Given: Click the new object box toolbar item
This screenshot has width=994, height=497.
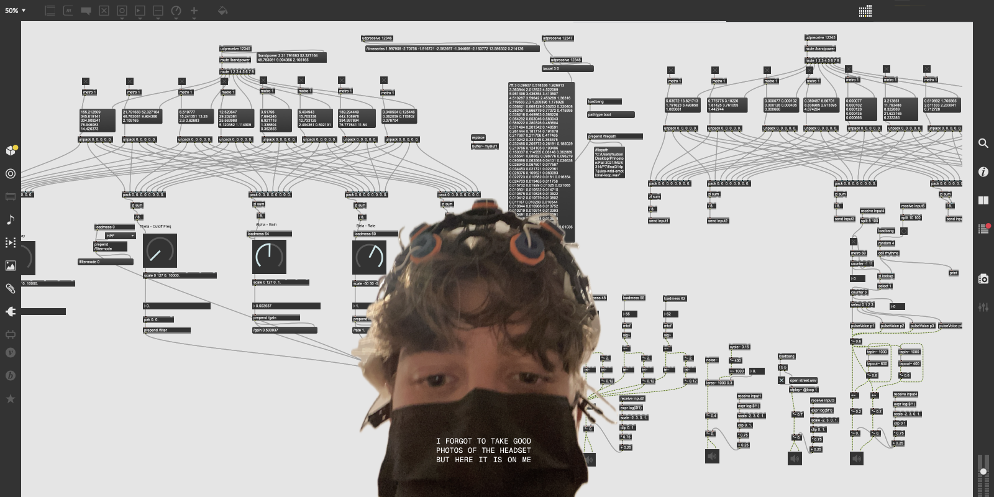Looking at the screenshot, I should 50,11.
